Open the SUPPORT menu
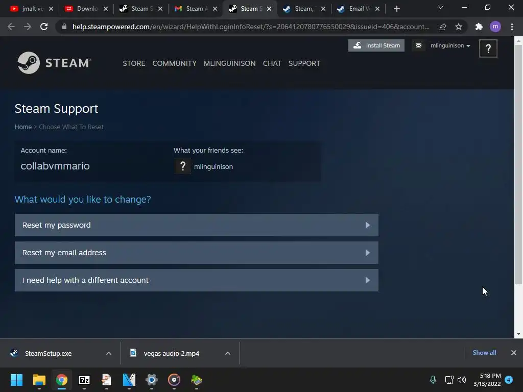The image size is (523, 392). coord(304,63)
